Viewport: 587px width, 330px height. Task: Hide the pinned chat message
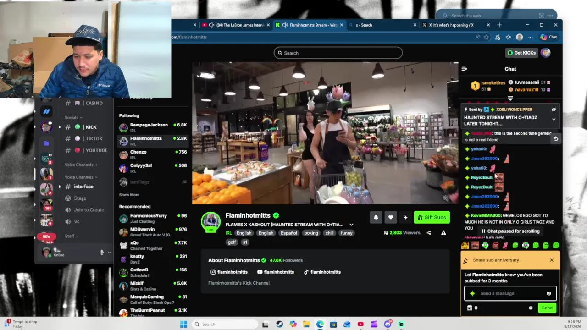point(554,110)
